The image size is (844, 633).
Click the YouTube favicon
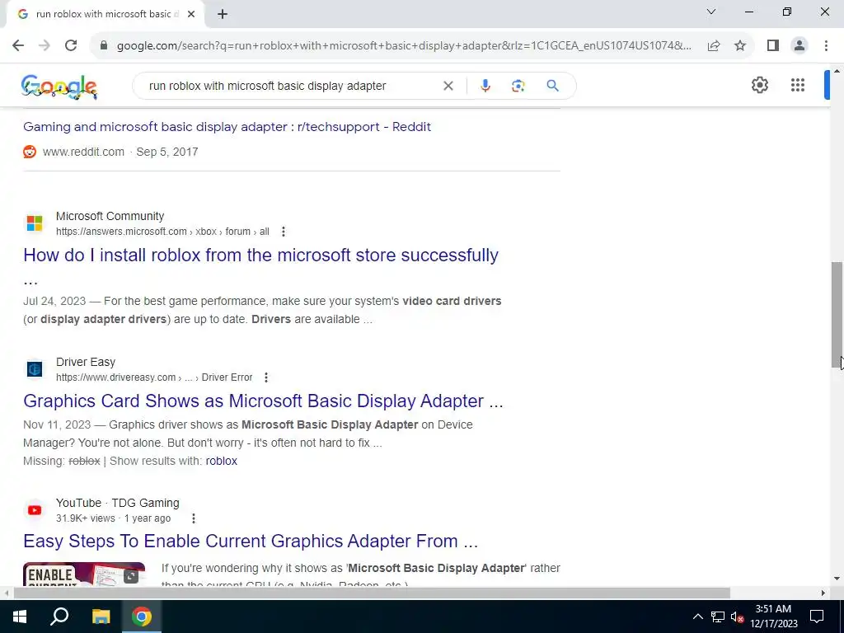click(35, 509)
